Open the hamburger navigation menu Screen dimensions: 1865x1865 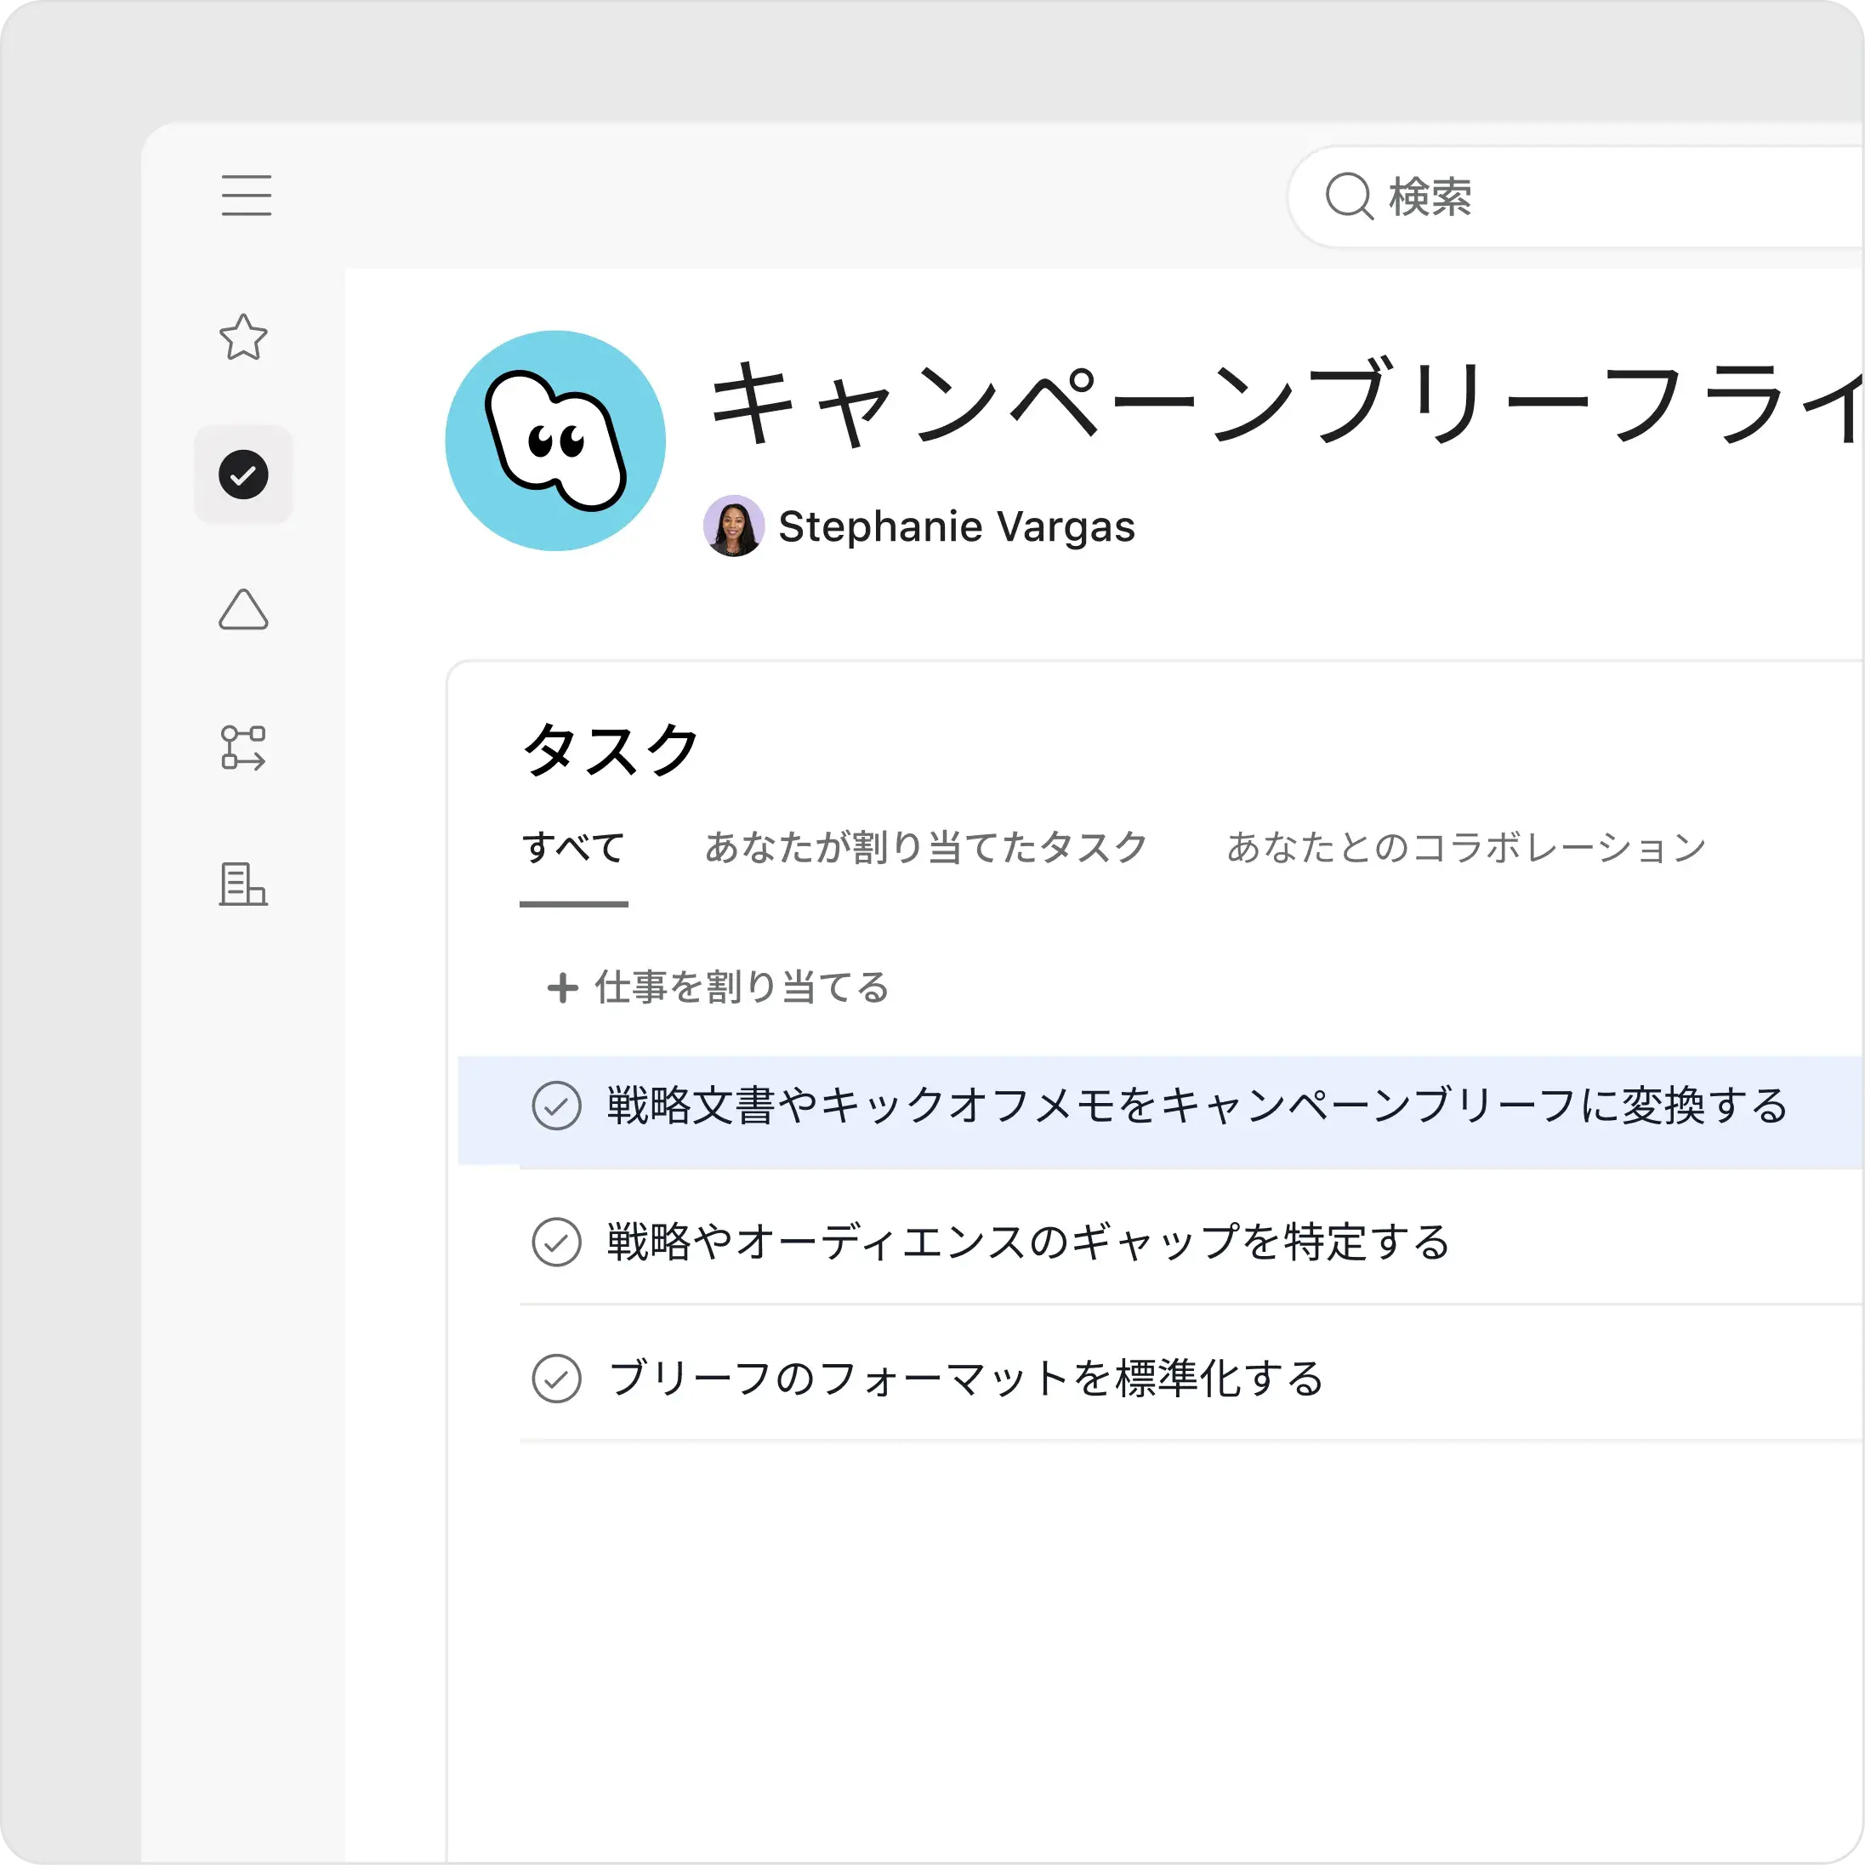[x=245, y=196]
